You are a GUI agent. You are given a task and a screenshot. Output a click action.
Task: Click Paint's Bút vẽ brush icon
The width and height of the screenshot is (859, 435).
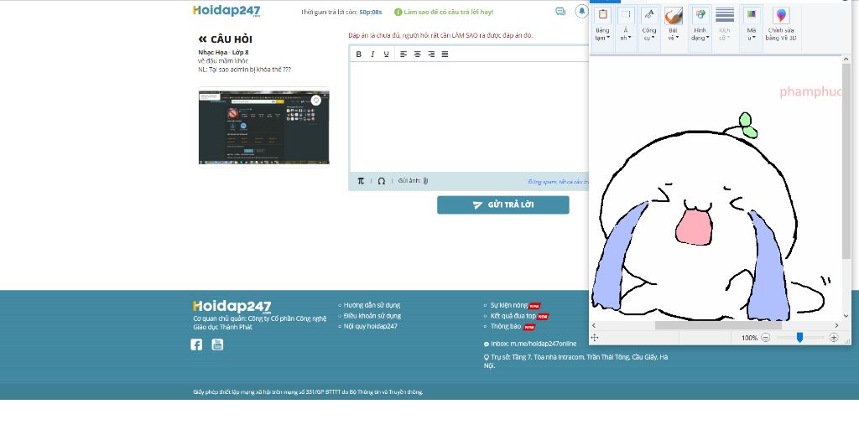[674, 16]
